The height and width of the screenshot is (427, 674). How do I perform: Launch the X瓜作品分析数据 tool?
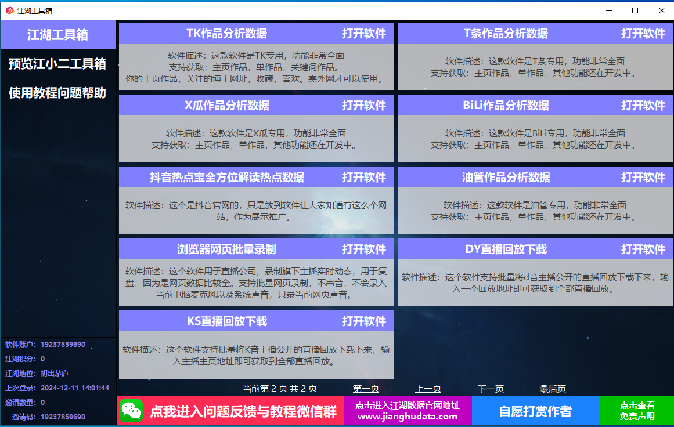tap(363, 106)
